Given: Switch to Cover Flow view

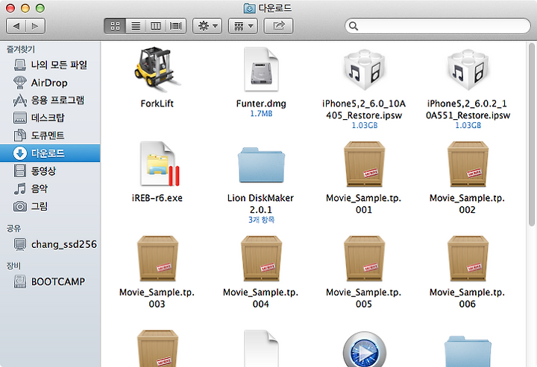Looking at the screenshot, I should point(176,26).
